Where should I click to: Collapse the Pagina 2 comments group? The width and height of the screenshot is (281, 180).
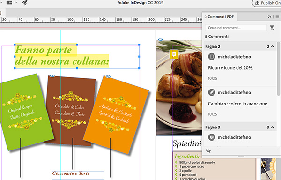click(273, 46)
